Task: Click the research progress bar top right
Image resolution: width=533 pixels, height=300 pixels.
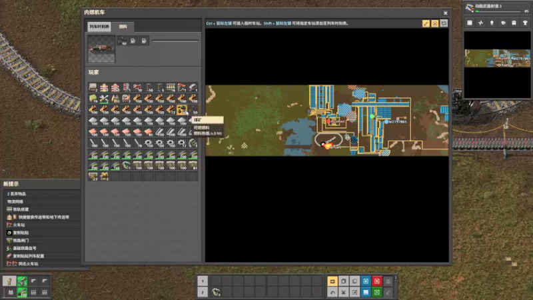Action: point(498,11)
